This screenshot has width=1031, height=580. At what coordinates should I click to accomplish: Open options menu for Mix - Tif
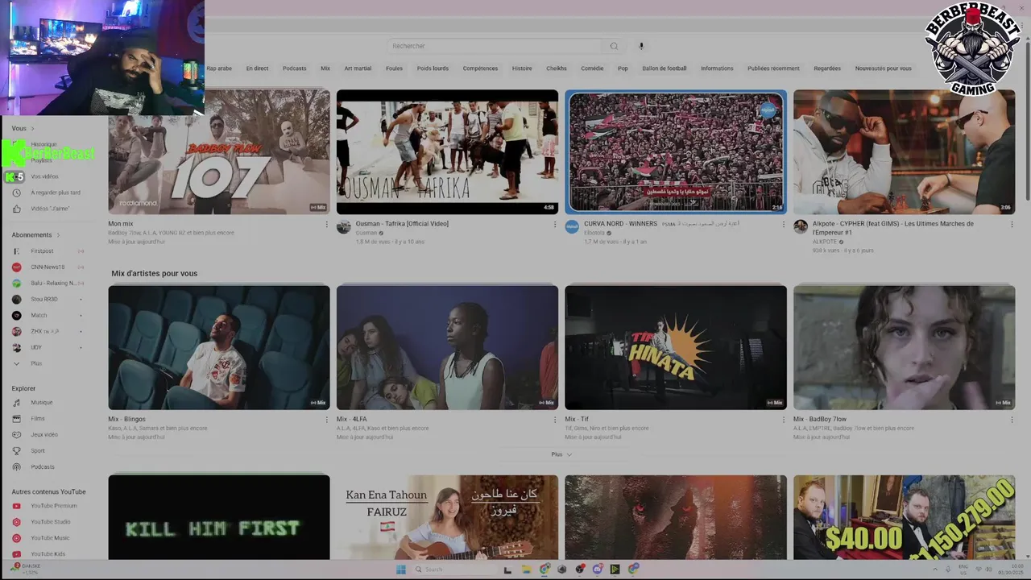(783, 420)
